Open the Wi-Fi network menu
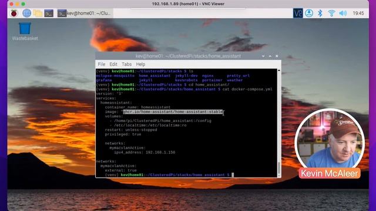 pyautogui.click(x=331, y=13)
